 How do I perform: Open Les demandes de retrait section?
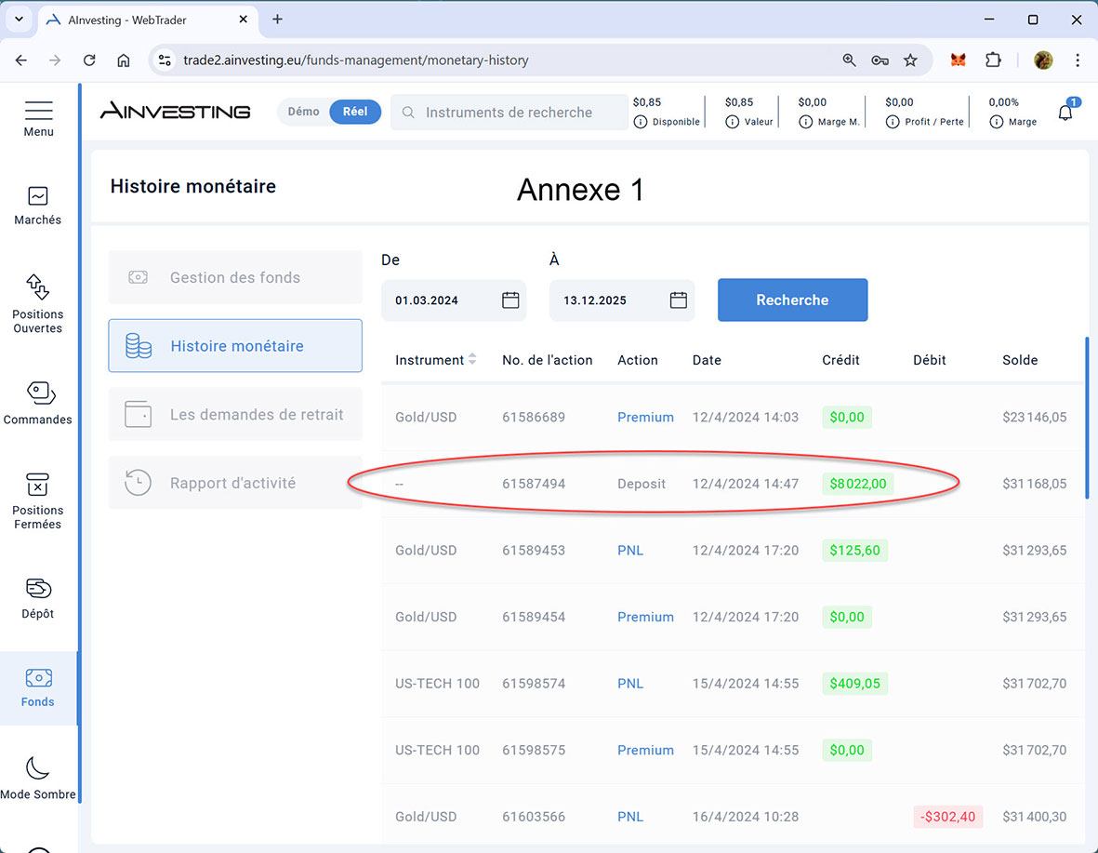(x=235, y=415)
